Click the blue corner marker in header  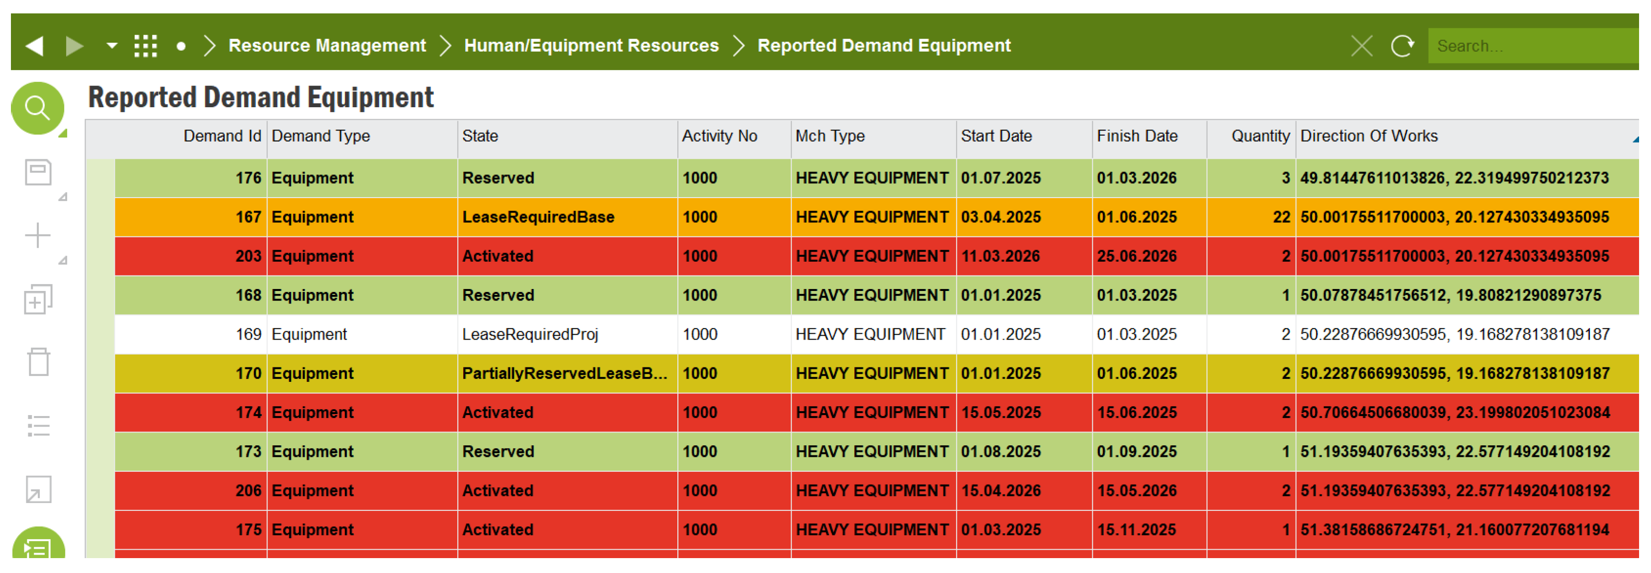coord(1635,139)
